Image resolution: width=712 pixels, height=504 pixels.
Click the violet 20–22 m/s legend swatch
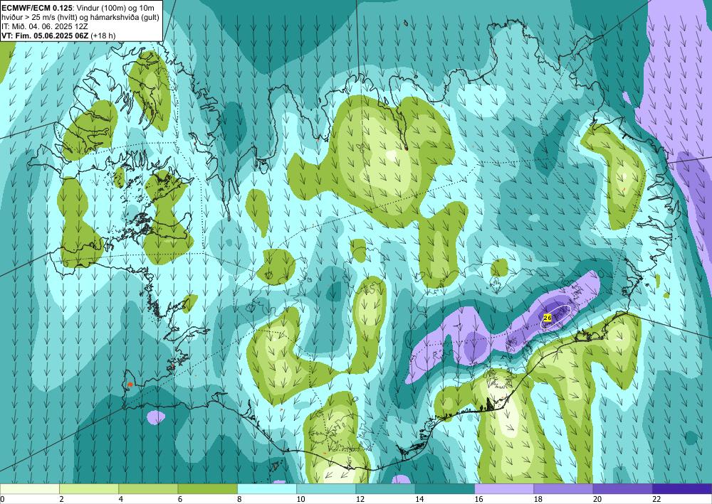click(622, 488)
